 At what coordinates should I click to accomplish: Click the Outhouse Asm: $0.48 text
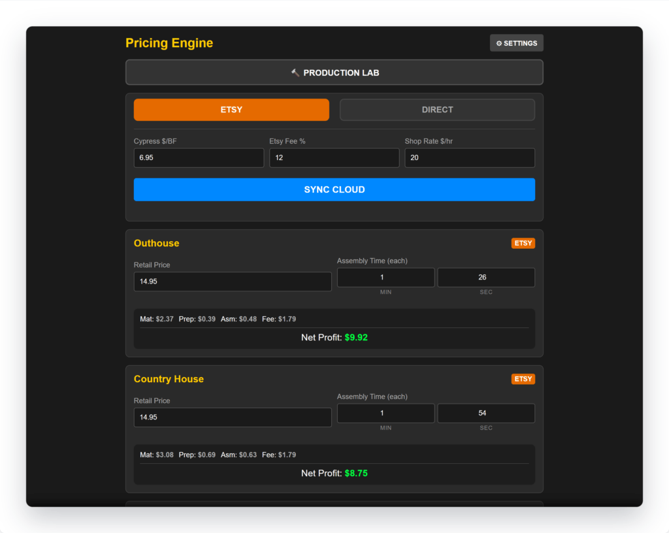[x=238, y=319]
